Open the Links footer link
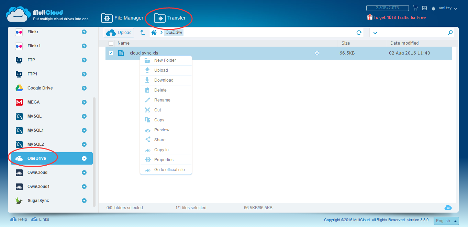The height and width of the screenshot is (227, 468). point(44,219)
